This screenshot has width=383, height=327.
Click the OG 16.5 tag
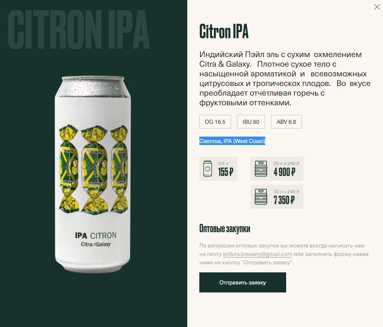pyautogui.click(x=215, y=122)
